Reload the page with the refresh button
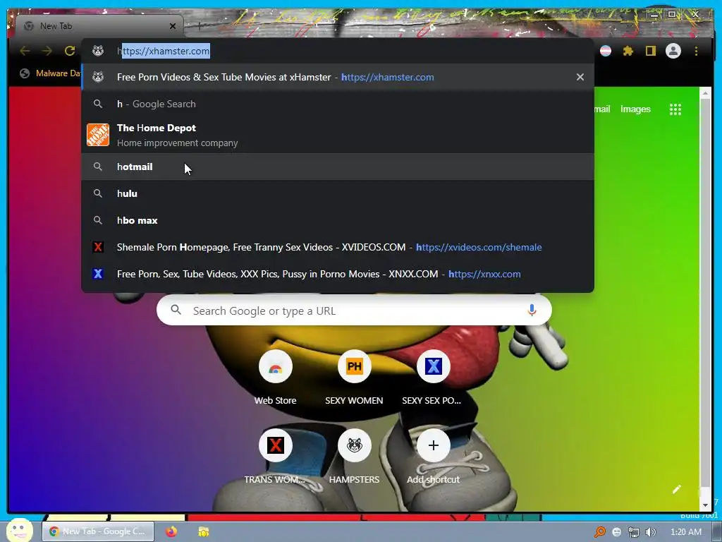The image size is (722, 542). point(70,51)
